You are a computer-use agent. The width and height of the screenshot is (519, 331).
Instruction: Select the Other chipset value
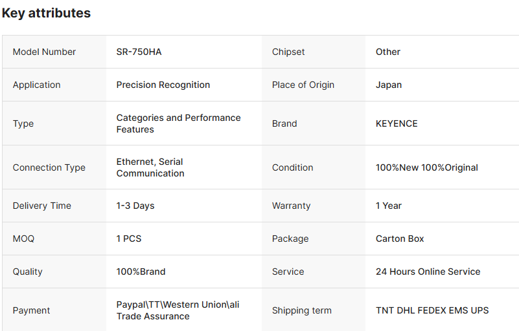(x=388, y=52)
